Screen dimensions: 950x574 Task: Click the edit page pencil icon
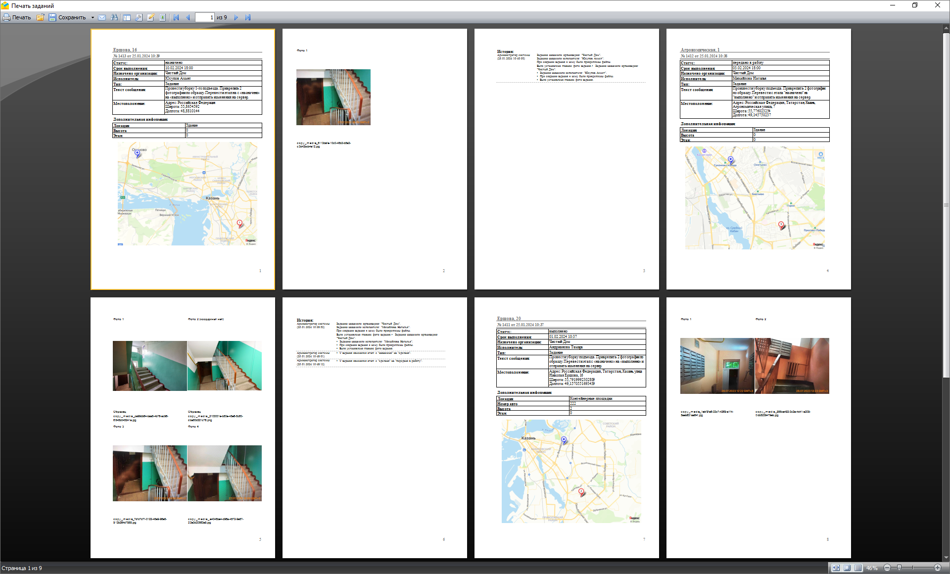(x=151, y=17)
